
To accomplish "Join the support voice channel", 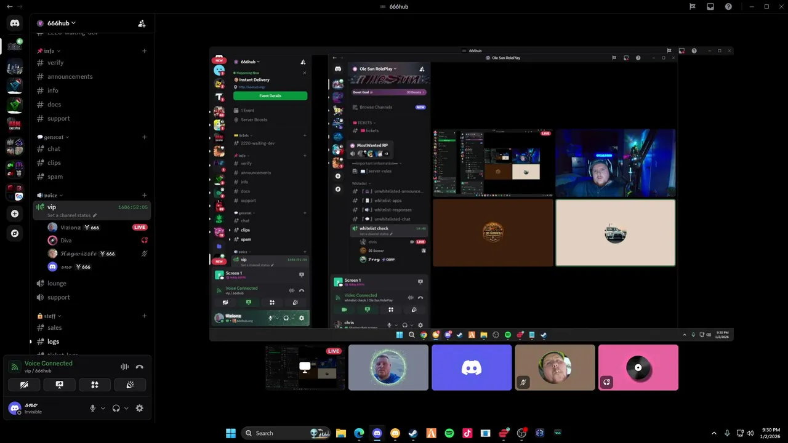I will click(91, 297).
